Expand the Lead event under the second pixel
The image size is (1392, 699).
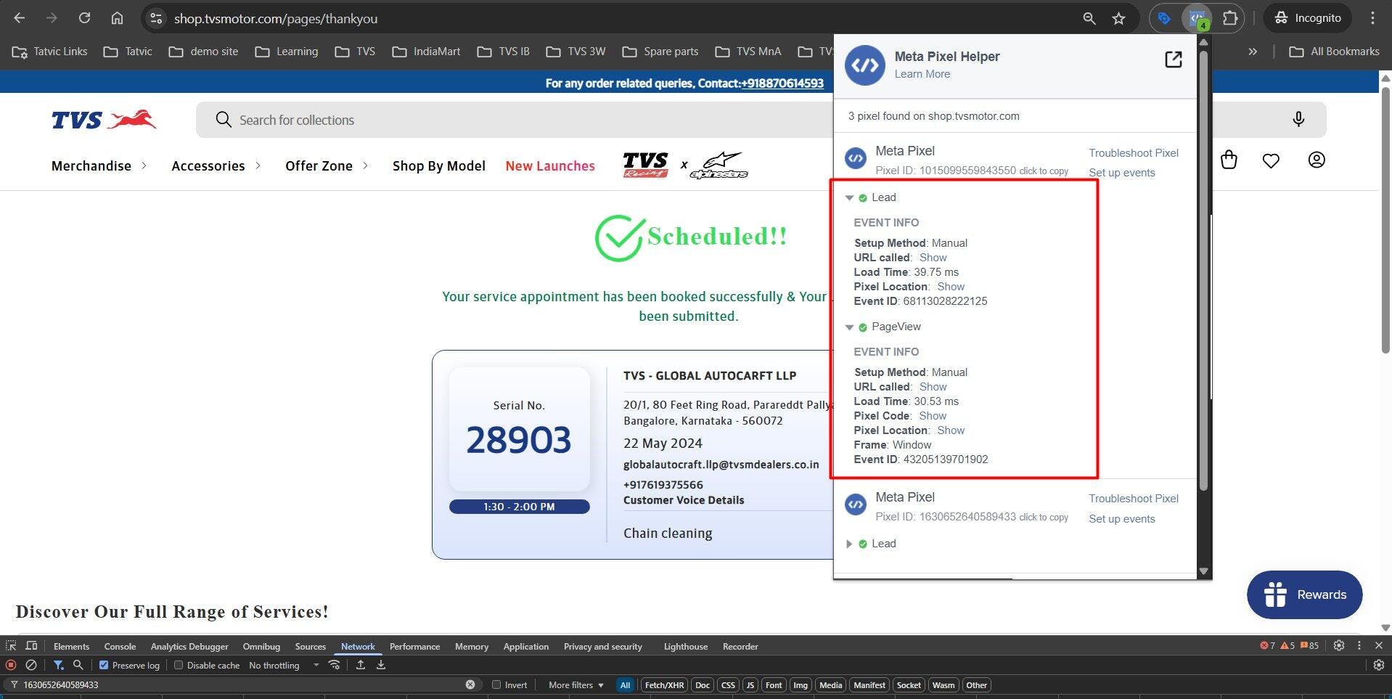[x=849, y=544]
